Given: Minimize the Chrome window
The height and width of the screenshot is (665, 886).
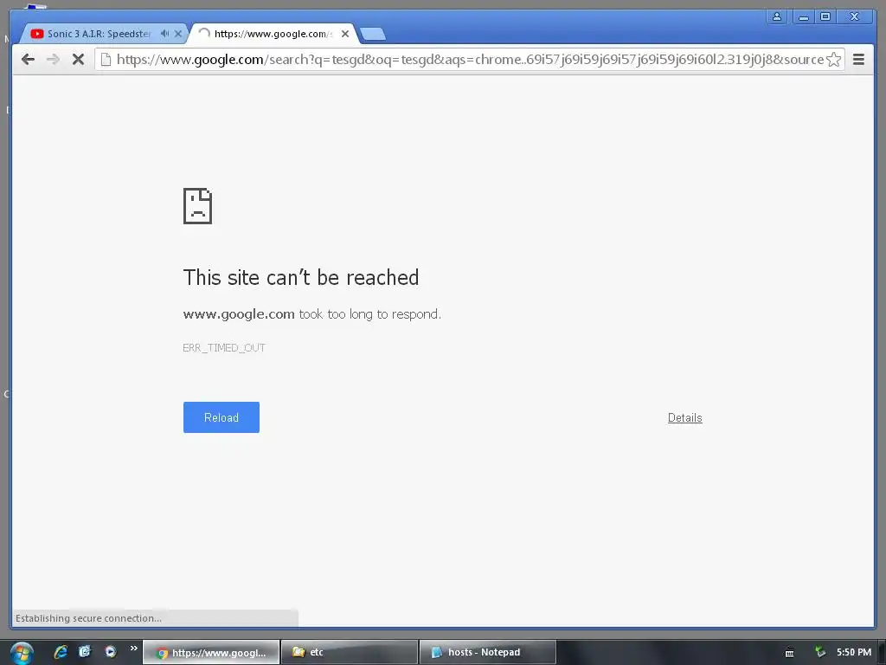Looking at the screenshot, I should 804,16.
